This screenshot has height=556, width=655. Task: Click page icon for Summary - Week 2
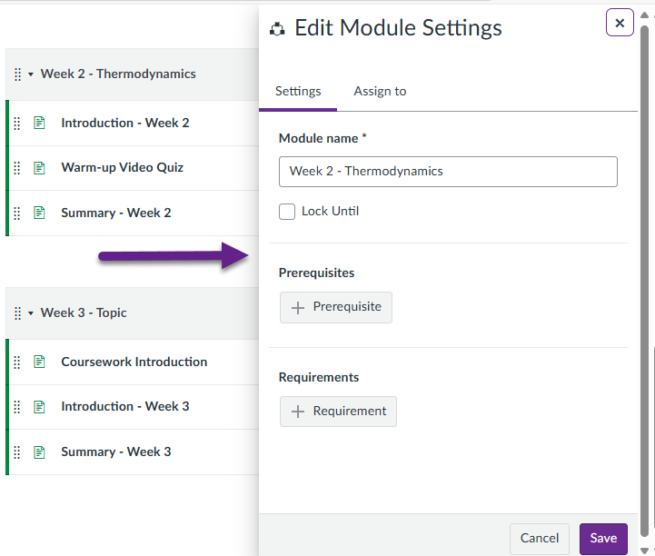39,213
